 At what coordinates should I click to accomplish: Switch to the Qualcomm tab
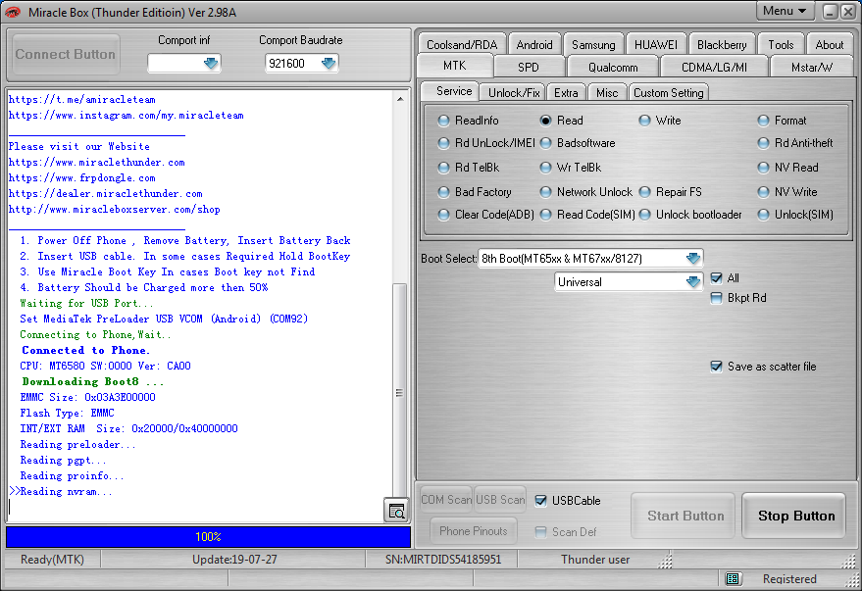[613, 67]
